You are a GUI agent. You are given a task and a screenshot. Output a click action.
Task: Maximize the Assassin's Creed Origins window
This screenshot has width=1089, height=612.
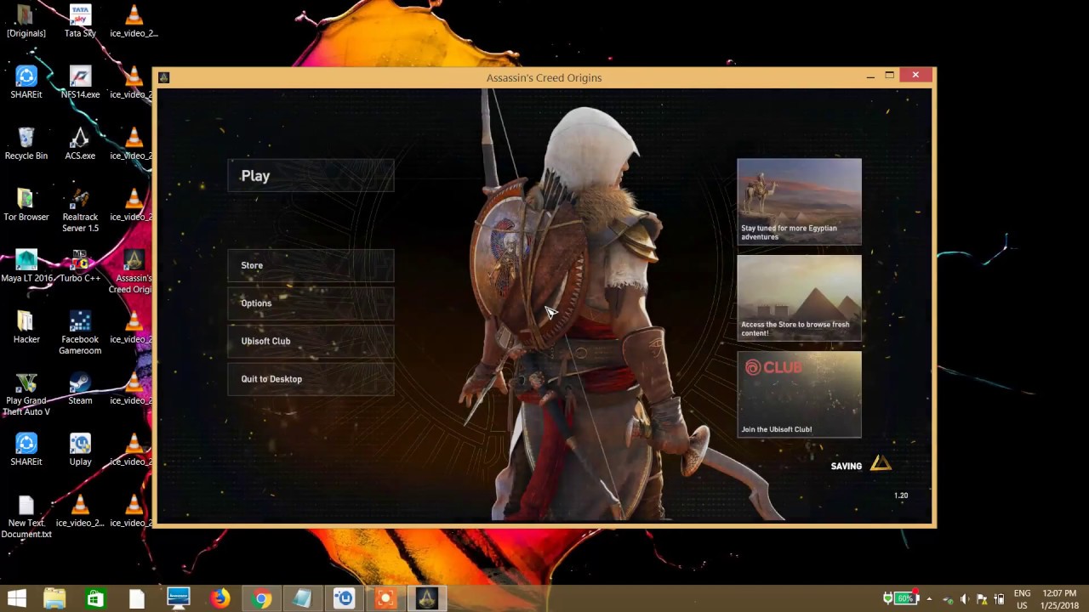pyautogui.click(x=889, y=76)
